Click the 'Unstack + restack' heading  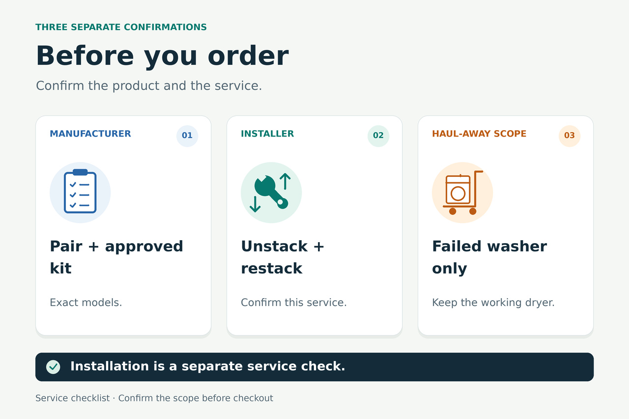[283, 257]
